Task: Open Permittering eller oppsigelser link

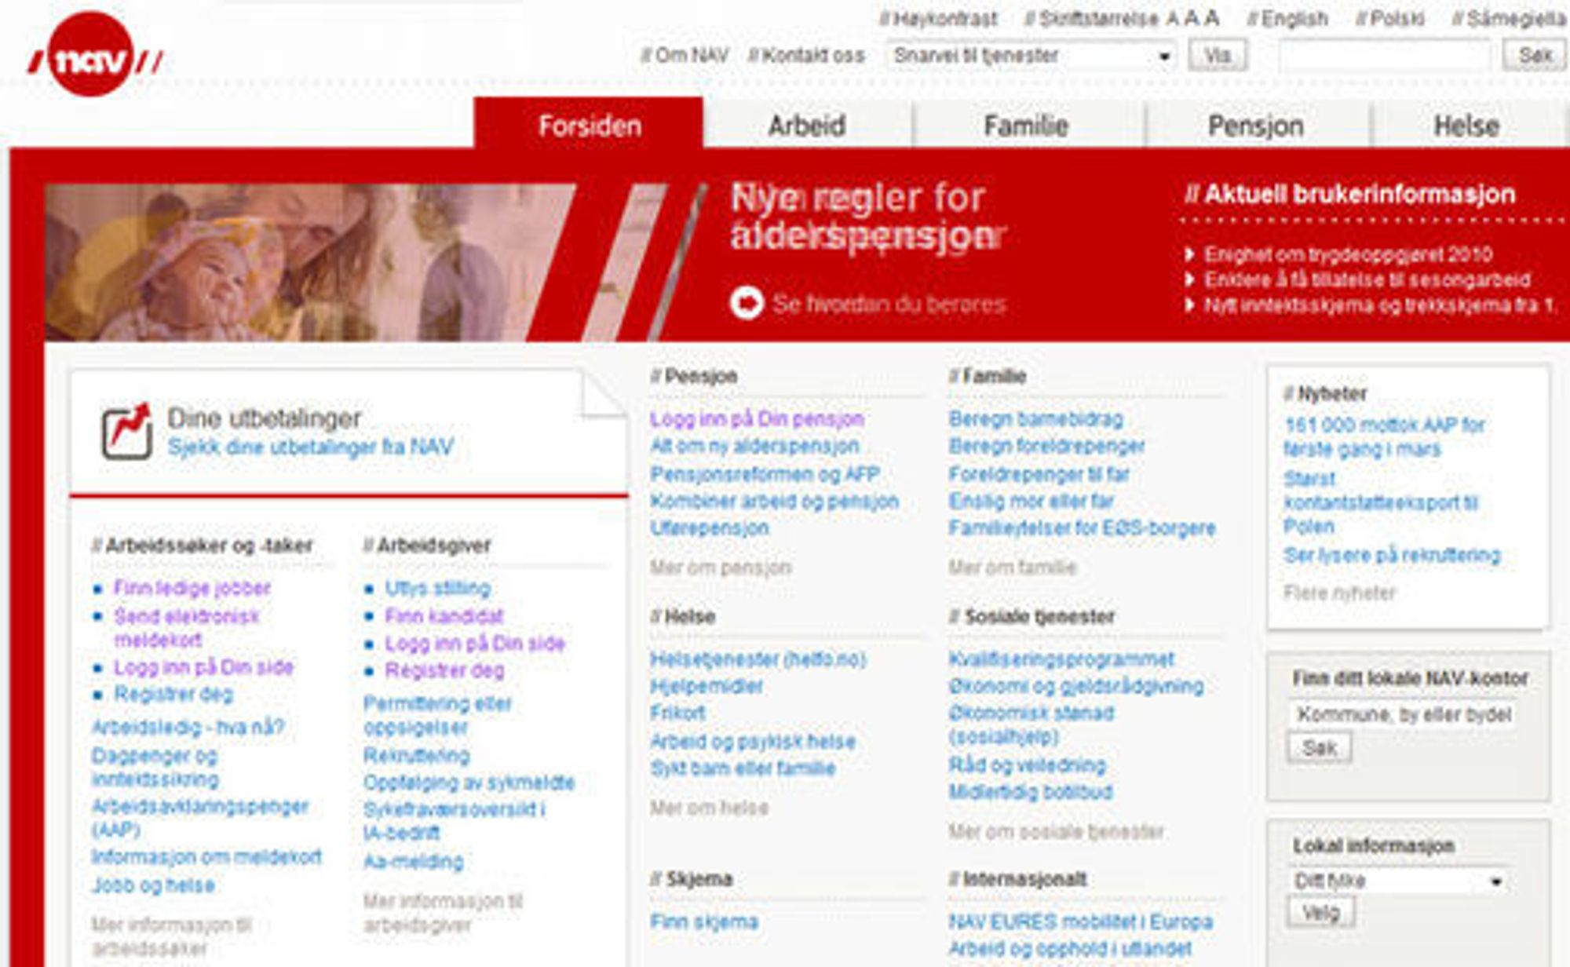Action: click(x=437, y=715)
